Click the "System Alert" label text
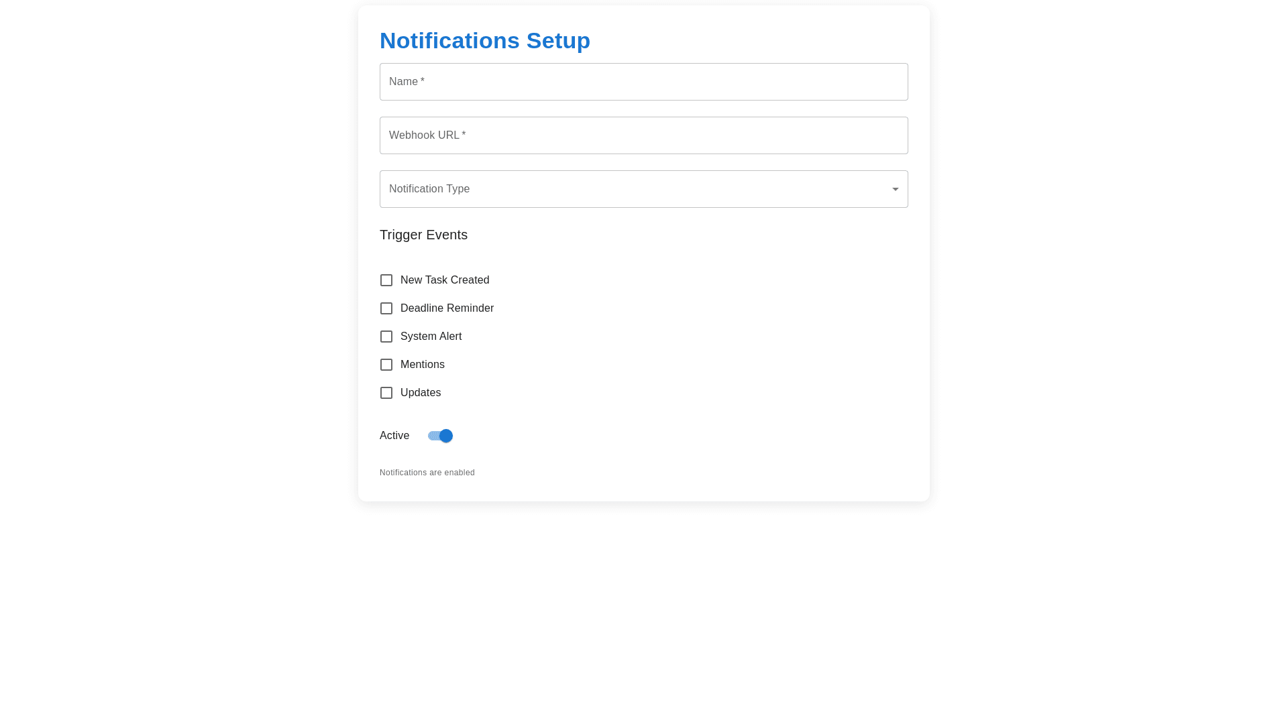 431,337
